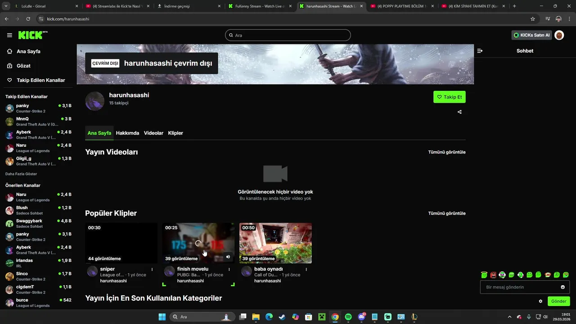
Task: Open Minecraft from the taskbar
Action: (x=321, y=317)
